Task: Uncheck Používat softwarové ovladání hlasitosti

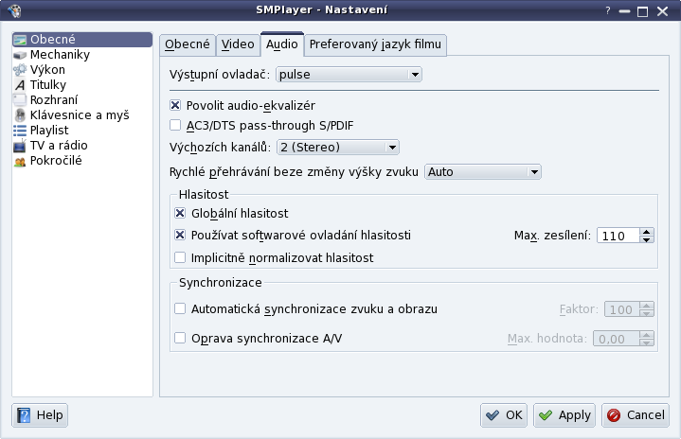Action: pyautogui.click(x=180, y=236)
